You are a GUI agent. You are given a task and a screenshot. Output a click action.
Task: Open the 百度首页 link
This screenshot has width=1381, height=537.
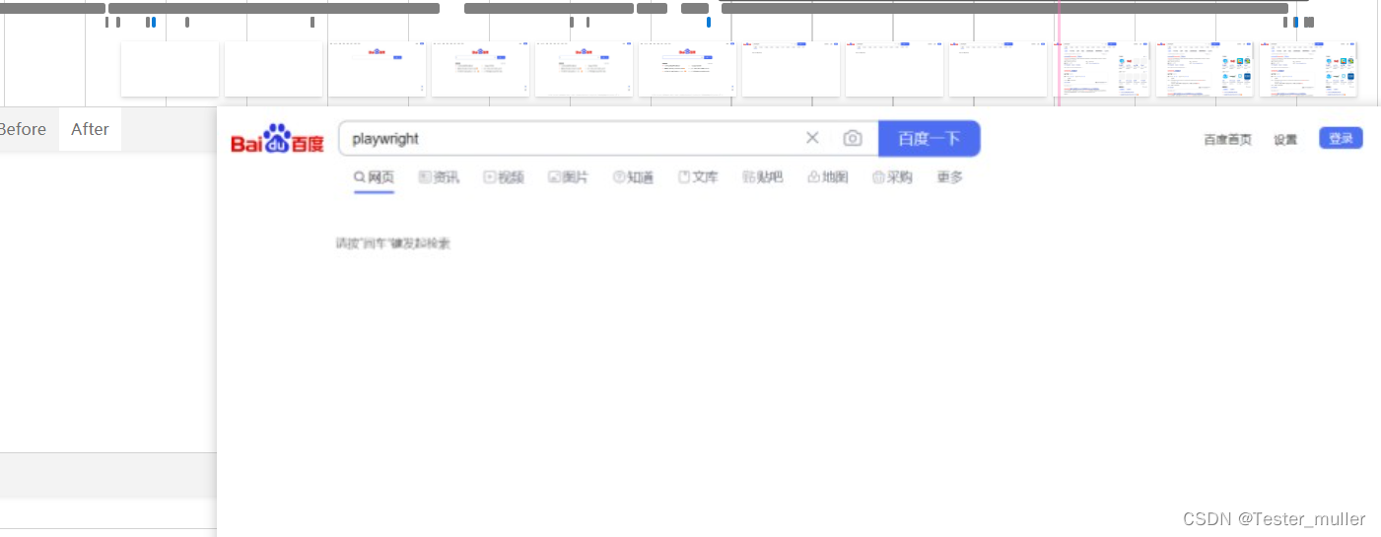tap(1227, 140)
